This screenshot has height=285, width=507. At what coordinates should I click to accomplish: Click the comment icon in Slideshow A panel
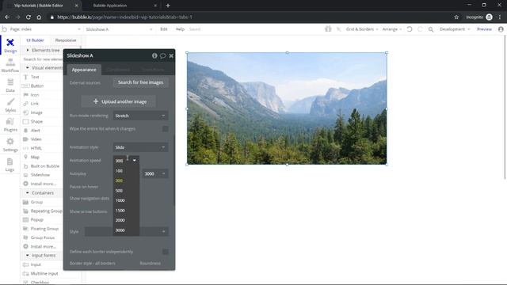163,55
